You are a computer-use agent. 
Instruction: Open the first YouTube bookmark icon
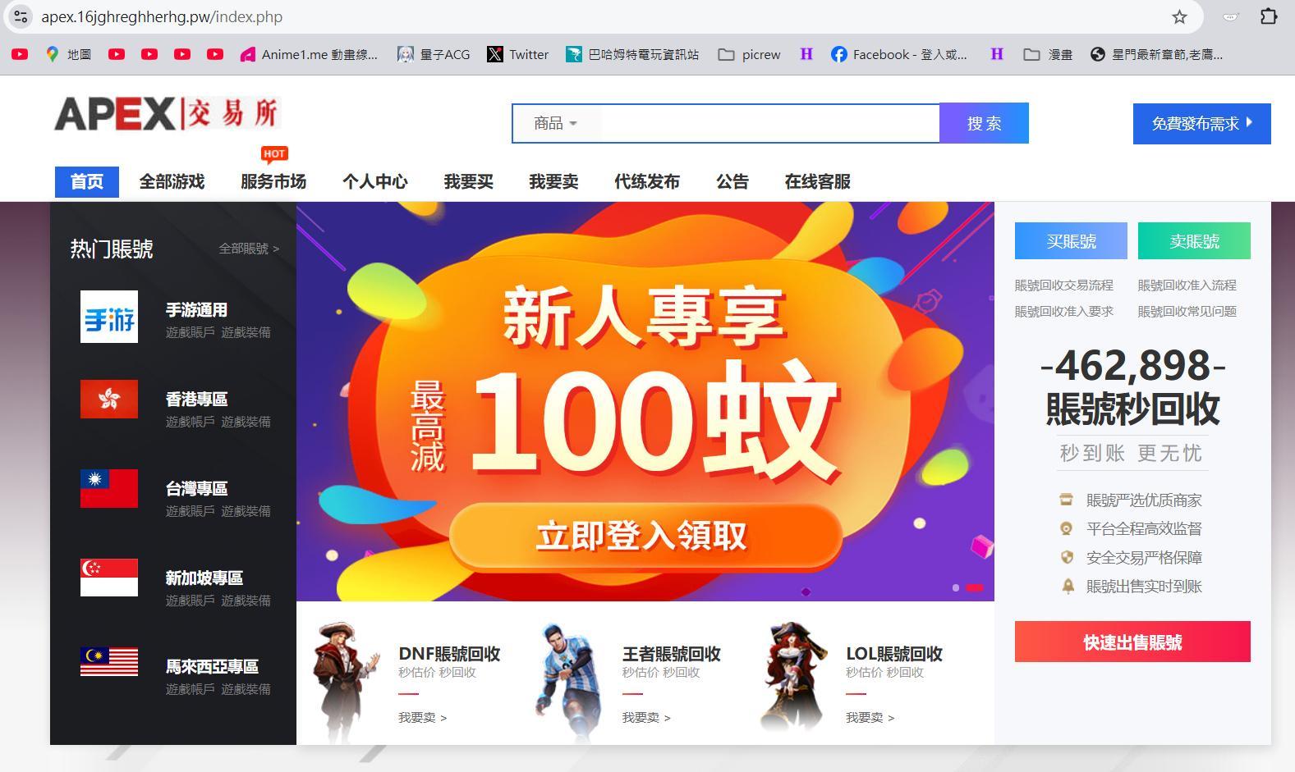(20, 54)
